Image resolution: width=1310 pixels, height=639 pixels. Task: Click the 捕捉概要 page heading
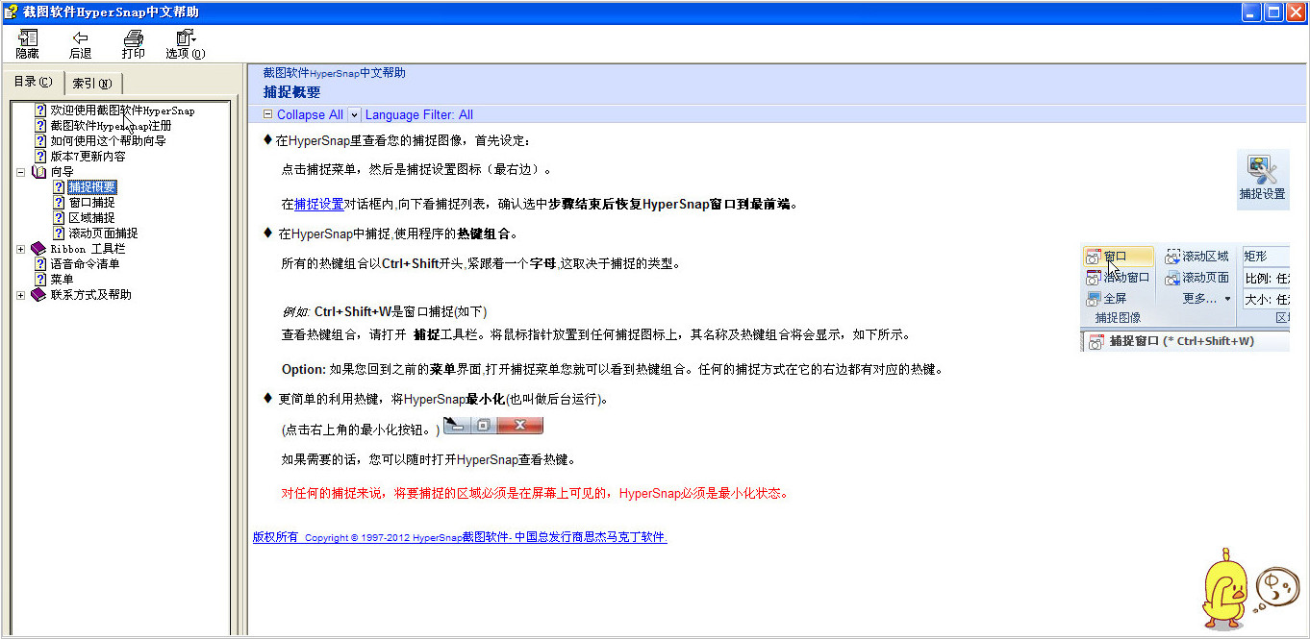click(291, 92)
